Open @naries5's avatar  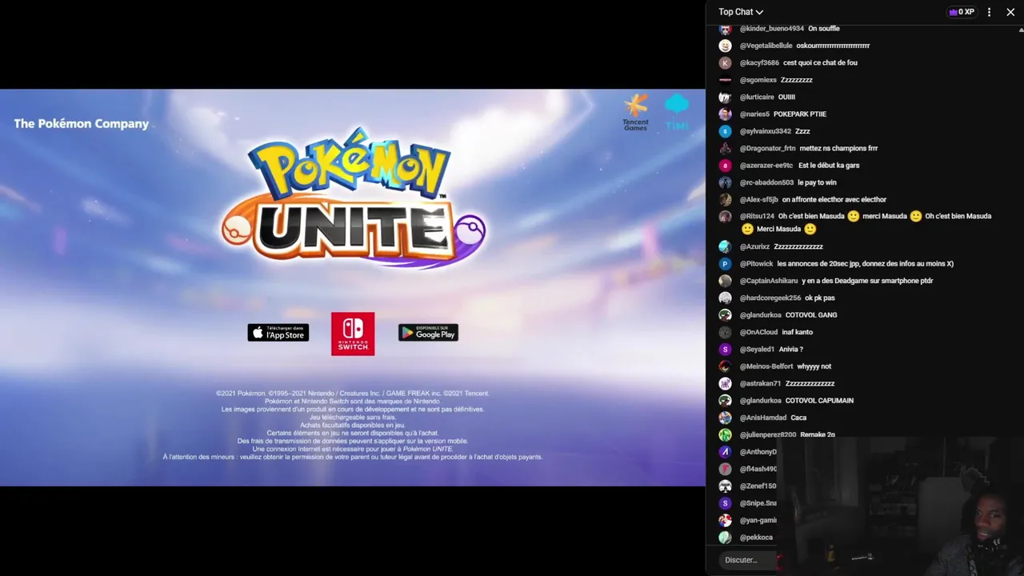tap(725, 114)
